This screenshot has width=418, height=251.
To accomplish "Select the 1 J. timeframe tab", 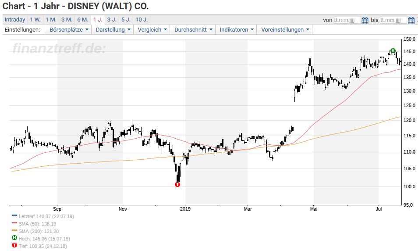I will pyautogui.click(x=98, y=19).
